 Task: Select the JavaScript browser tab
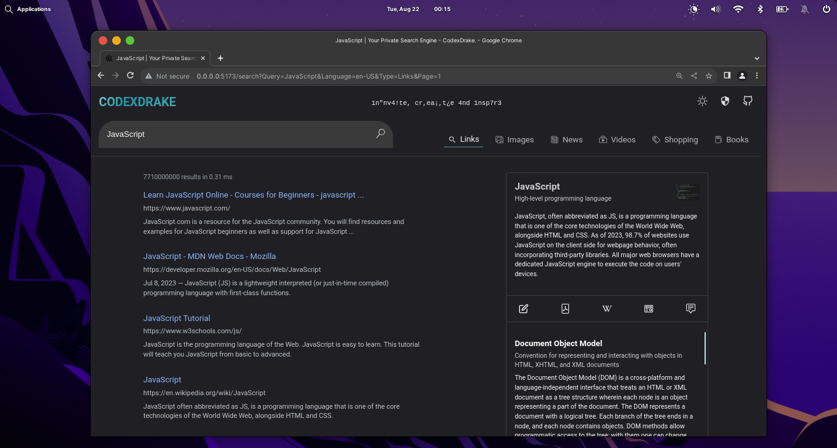[x=155, y=58]
